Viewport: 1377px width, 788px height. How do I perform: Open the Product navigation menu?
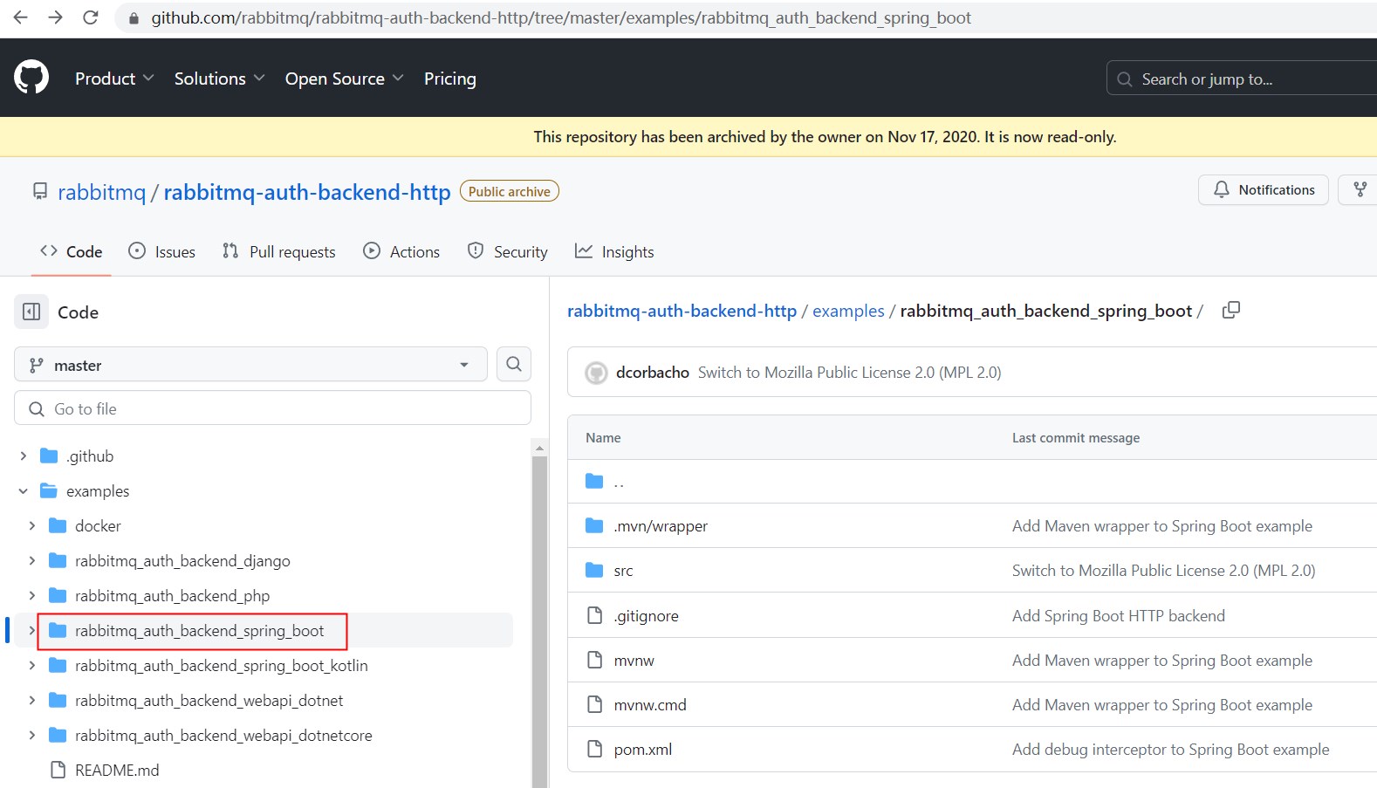(114, 79)
